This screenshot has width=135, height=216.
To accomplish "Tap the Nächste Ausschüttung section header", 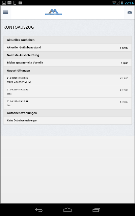I will coord(67,55).
